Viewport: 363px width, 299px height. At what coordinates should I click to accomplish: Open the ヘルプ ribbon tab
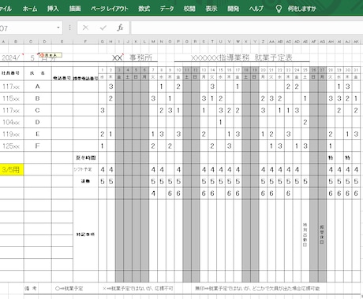pos(256,9)
